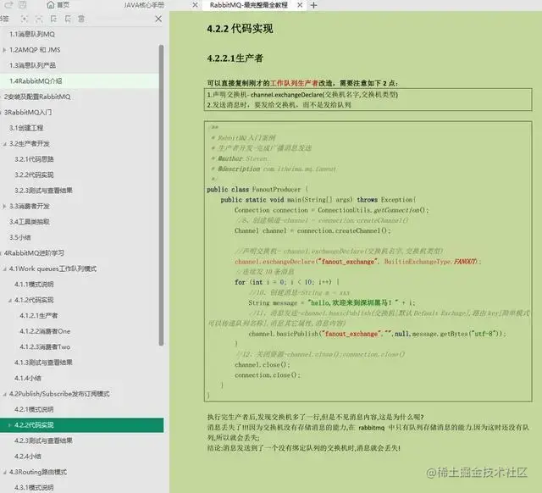Go to bookmark 3.5小结
542x493 pixels.
tap(20, 237)
